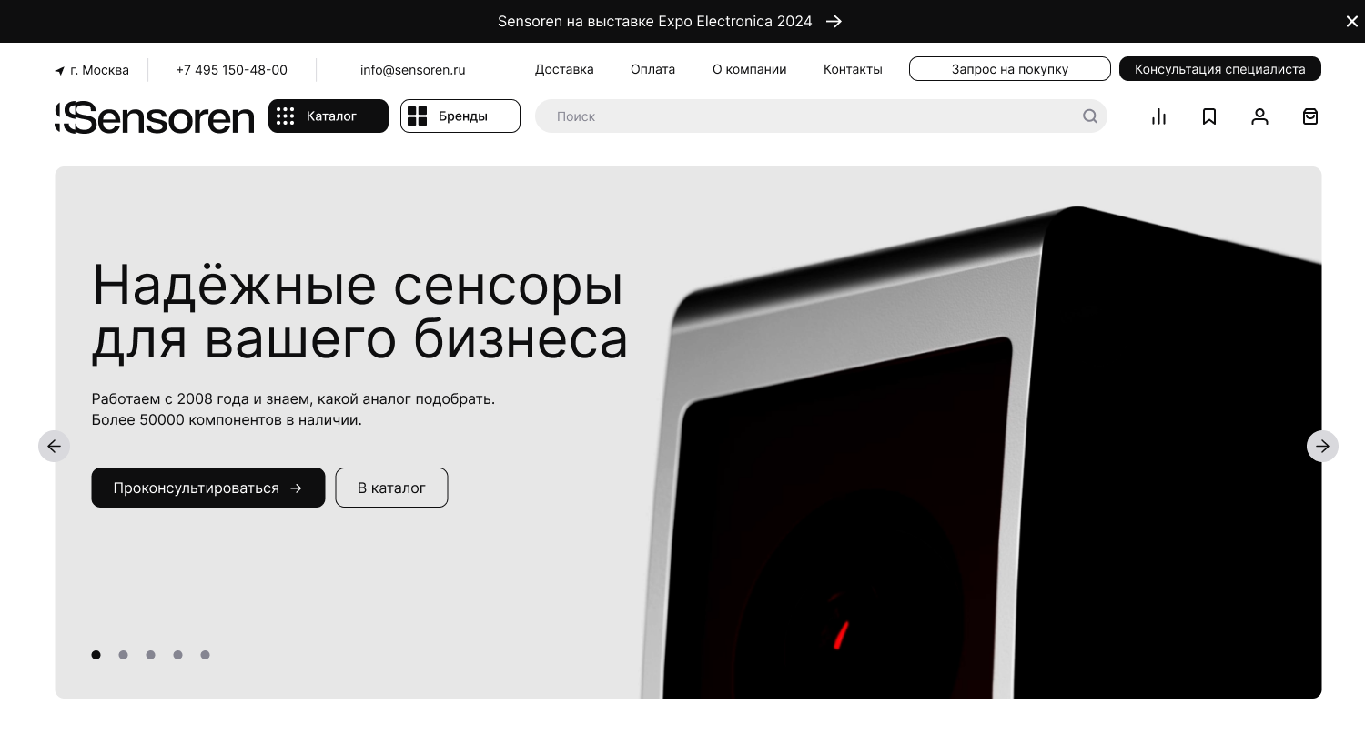Click the Консультация специалиста button
Viewport: 1365px width, 735px height.
[1220, 68]
